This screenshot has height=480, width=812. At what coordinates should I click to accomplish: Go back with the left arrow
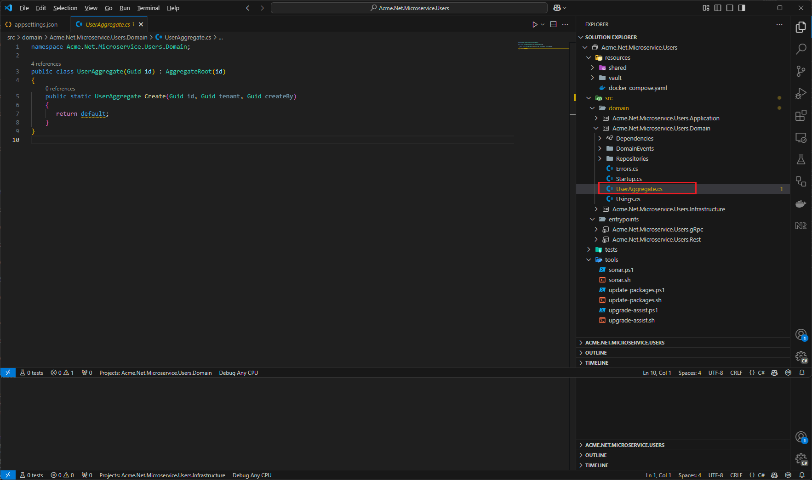[249, 8]
